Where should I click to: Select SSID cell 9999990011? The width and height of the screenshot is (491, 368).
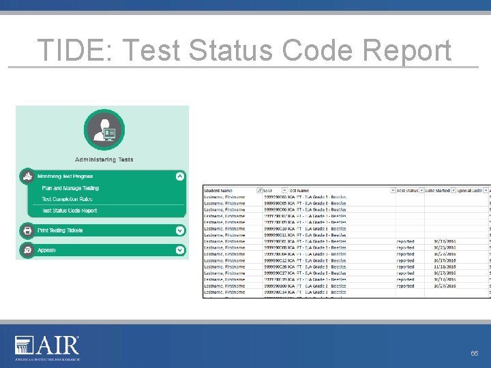coord(276,235)
